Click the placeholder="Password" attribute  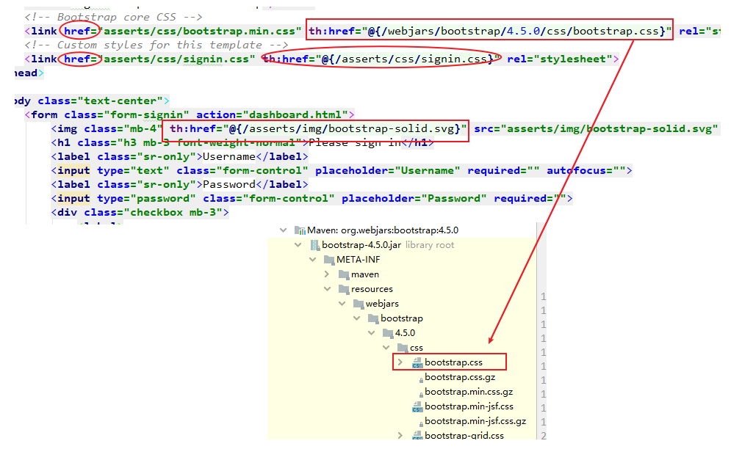(414, 199)
